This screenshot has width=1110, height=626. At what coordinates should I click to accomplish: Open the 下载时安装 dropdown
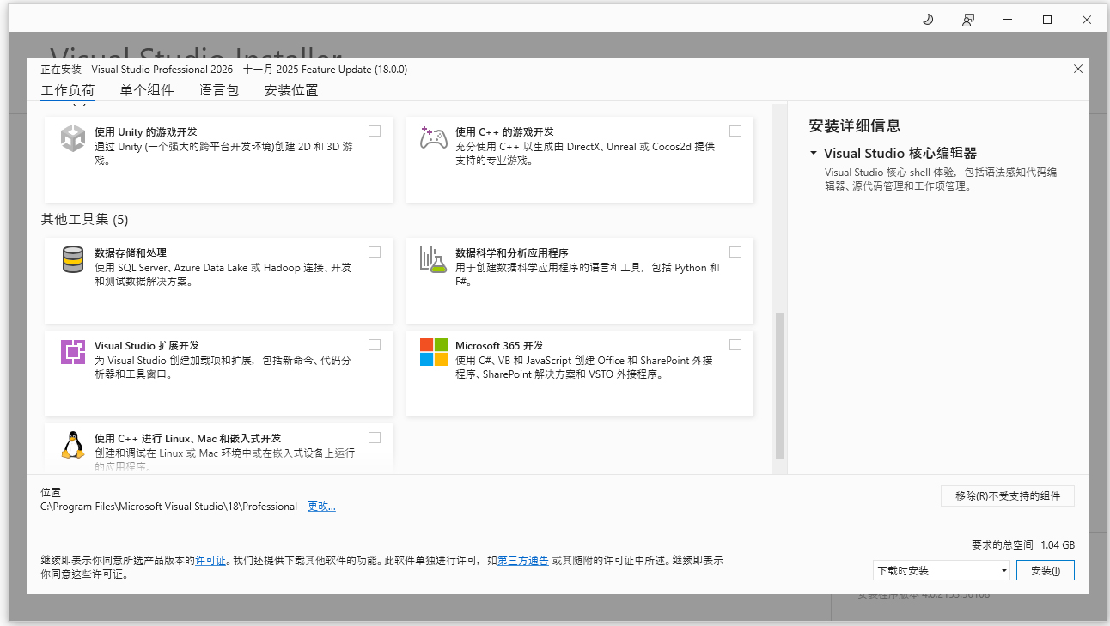(x=941, y=570)
